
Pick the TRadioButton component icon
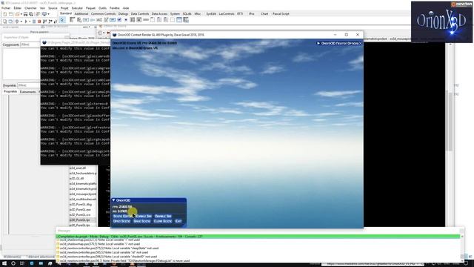click(x=126, y=20)
